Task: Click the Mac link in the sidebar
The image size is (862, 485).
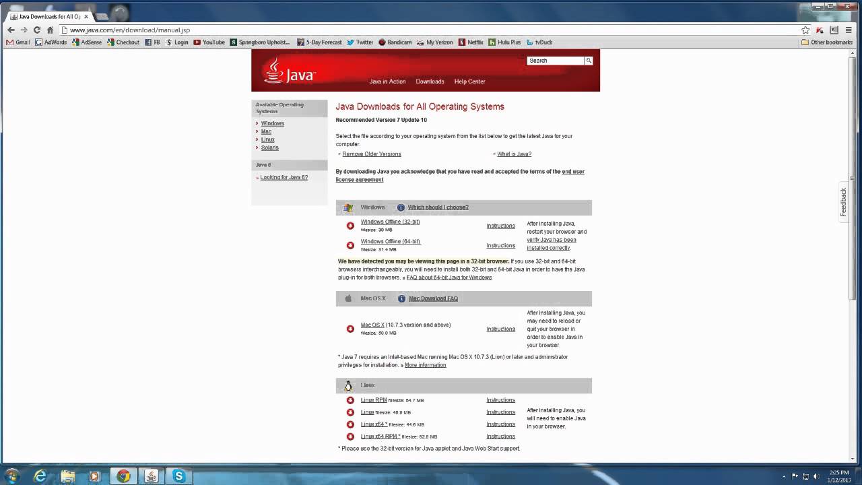Action: (266, 131)
